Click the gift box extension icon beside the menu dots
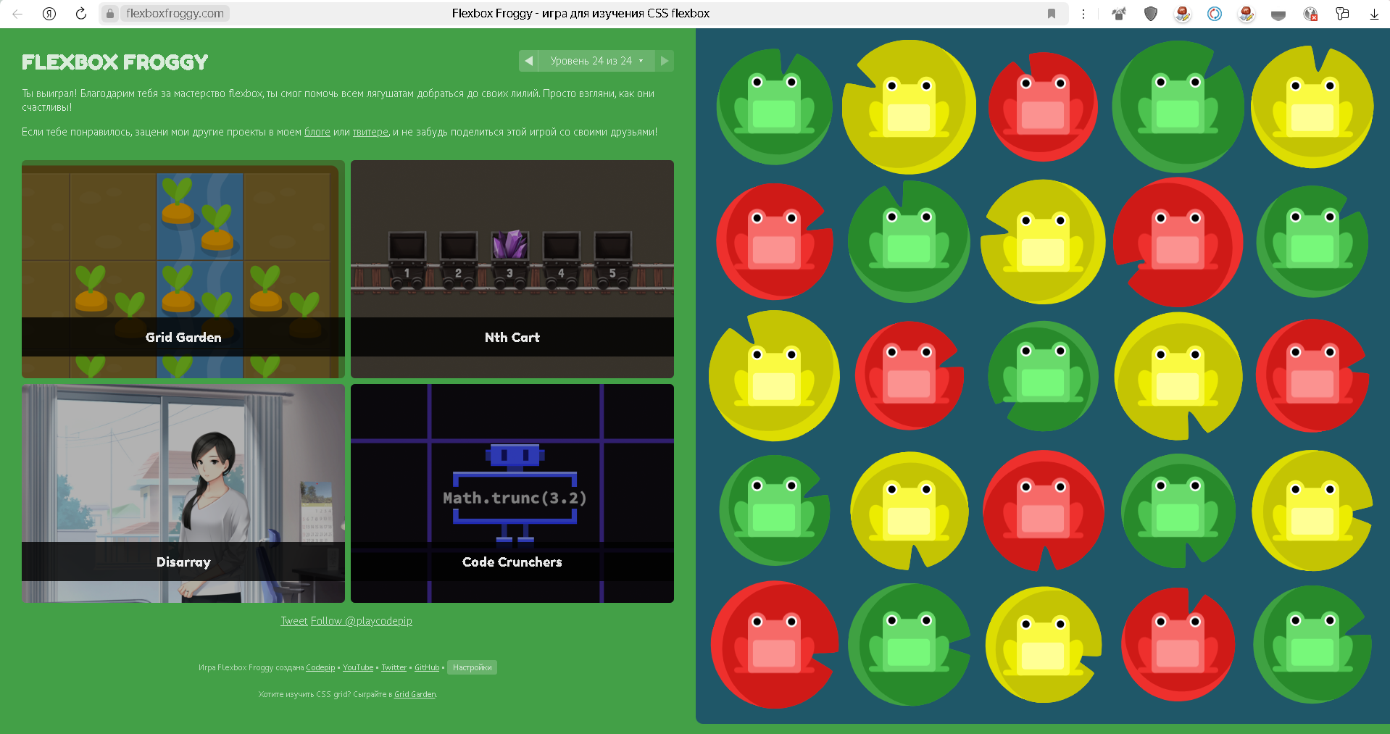The width and height of the screenshot is (1390, 734). (1119, 13)
